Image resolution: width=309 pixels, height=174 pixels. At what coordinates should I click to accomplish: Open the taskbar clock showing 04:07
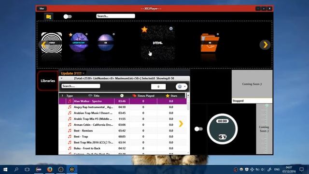pyautogui.click(x=289, y=170)
